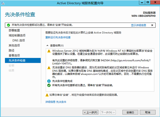Click the green success checkmark in notification bar
Screen dimensions: 160x117
(8, 25)
